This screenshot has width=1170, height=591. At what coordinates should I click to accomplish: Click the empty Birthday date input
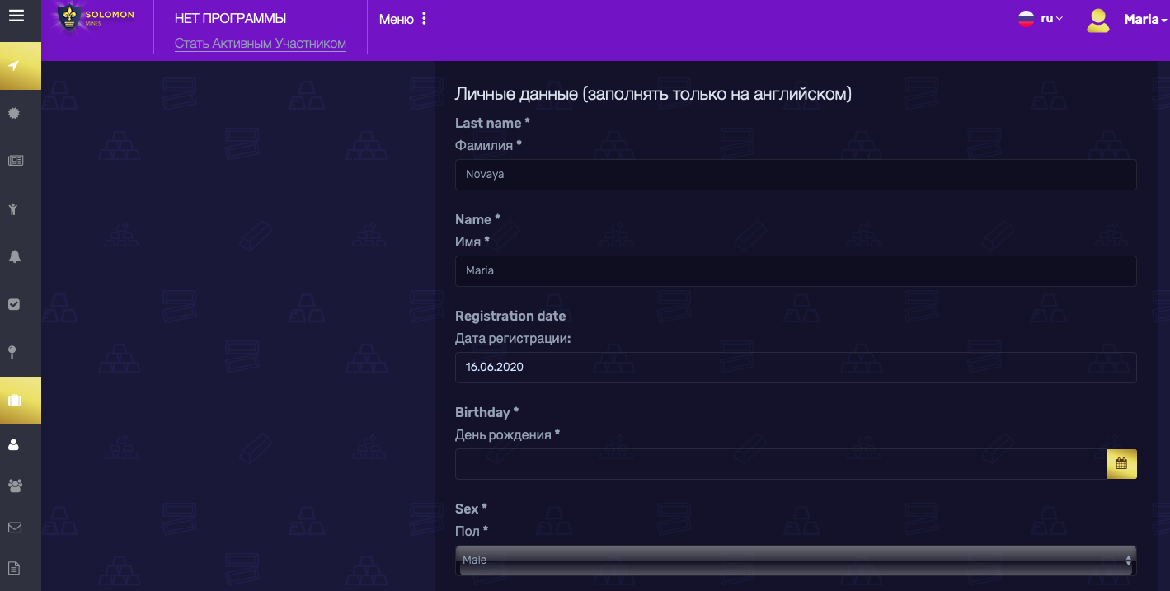point(779,464)
